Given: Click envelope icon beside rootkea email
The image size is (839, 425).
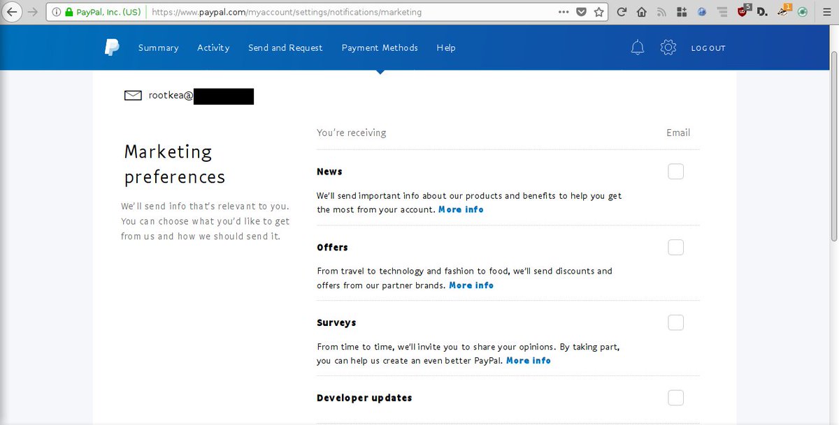Looking at the screenshot, I should click(x=133, y=96).
